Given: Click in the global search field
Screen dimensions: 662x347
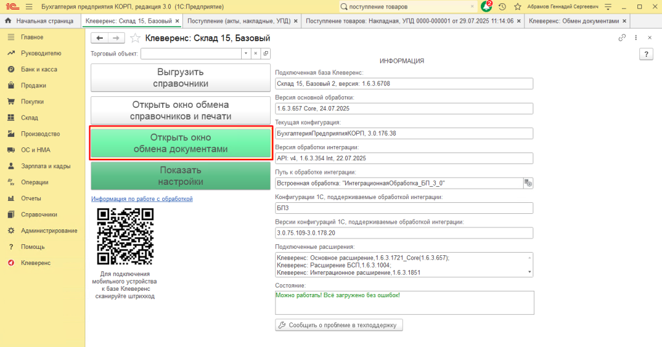Looking at the screenshot, I should (x=407, y=6).
